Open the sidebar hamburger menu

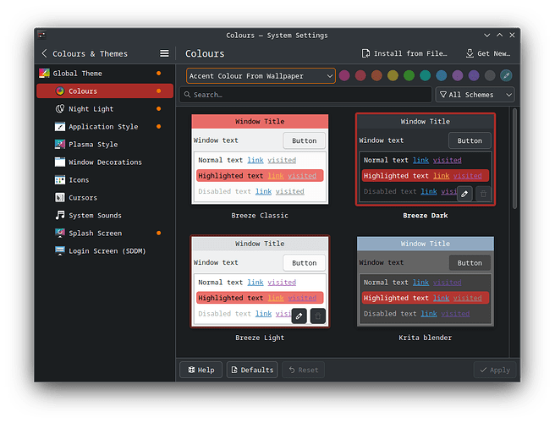tap(164, 53)
